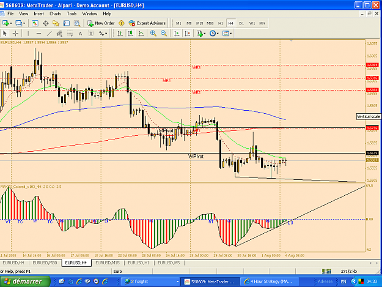Switch timeframe to MN
Viewport: 382px width, 287px height.
(x=262, y=23)
